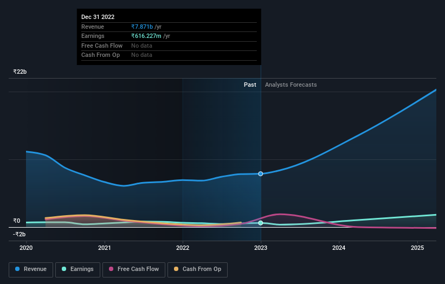Click the -₹2b y-axis label
Image resolution: width=445 pixels, height=284 pixels.
pyautogui.click(x=20, y=234)
